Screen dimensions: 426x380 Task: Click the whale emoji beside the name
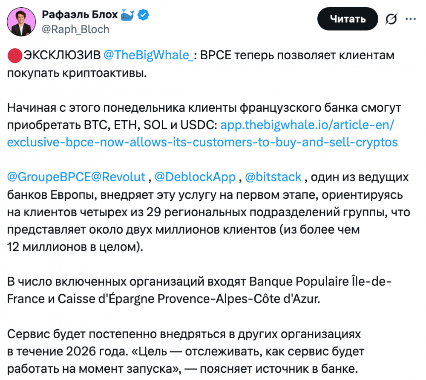click(x=127, y=15)
